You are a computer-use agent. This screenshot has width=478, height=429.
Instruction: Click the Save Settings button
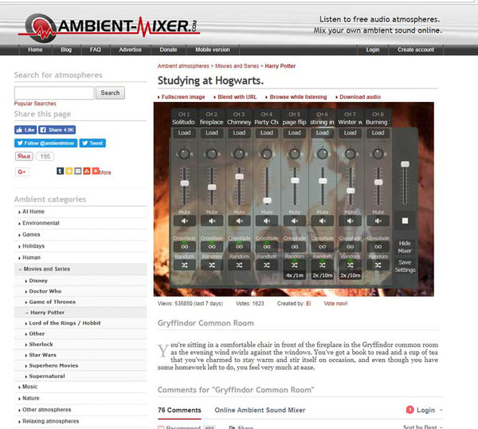tap(405, 266)
